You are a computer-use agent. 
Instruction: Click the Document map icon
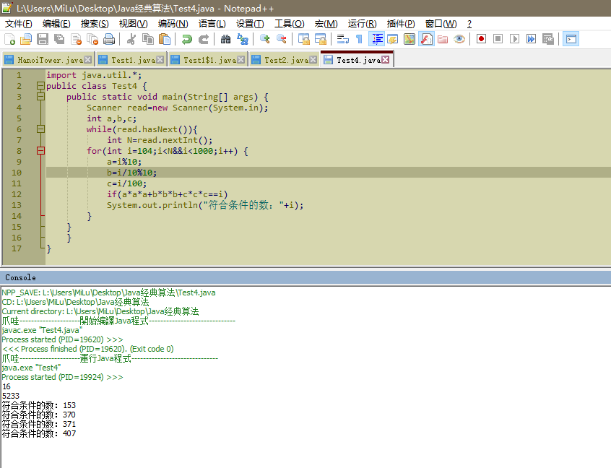click(x=409, y=39)
